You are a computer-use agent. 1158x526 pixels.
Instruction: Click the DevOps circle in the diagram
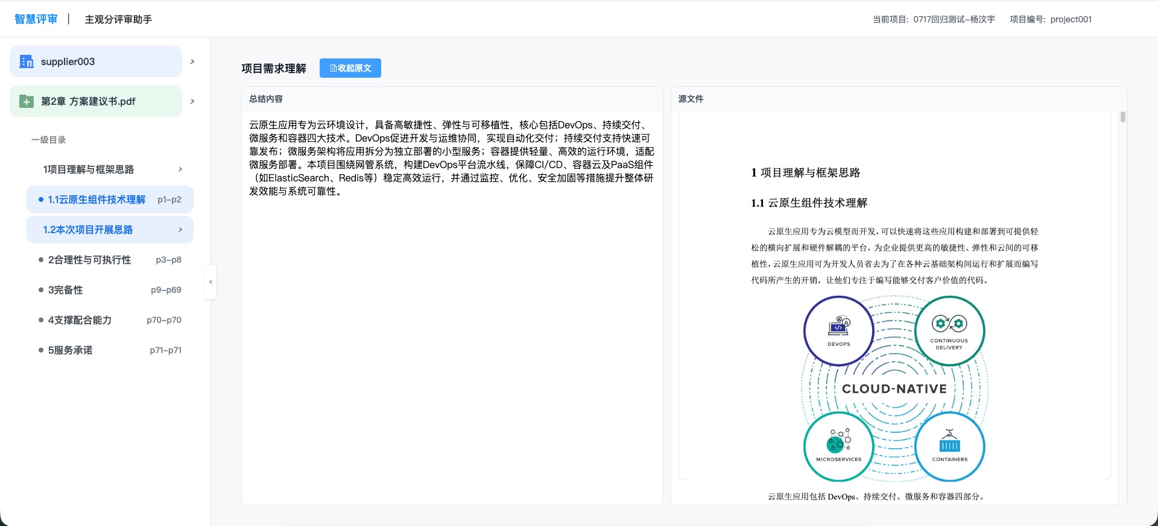point(838,330)
